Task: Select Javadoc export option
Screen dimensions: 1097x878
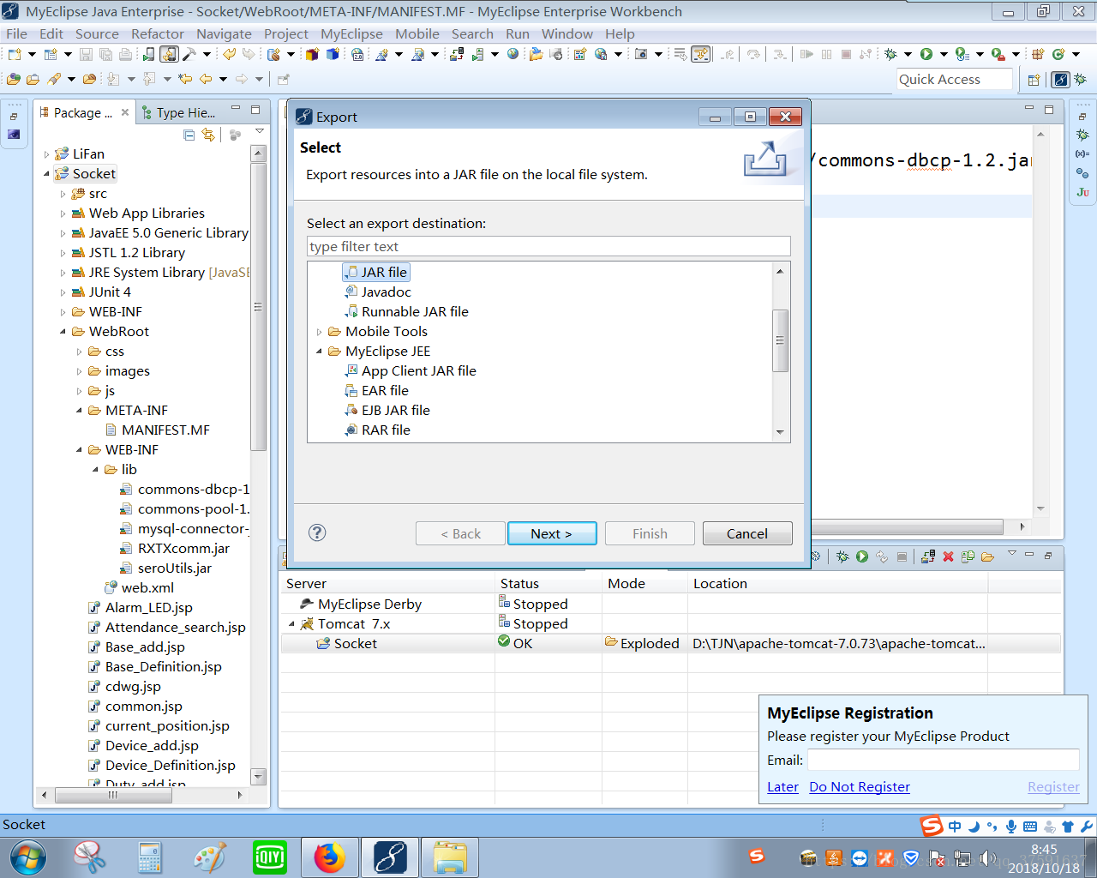Action: [386, 292]
